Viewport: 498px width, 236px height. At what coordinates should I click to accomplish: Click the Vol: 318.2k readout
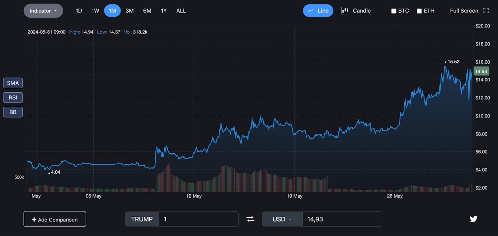136,32
